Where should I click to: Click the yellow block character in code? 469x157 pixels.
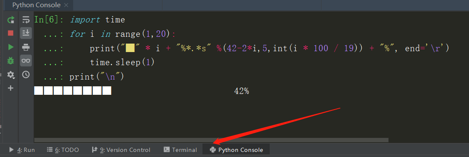[130, 48]
